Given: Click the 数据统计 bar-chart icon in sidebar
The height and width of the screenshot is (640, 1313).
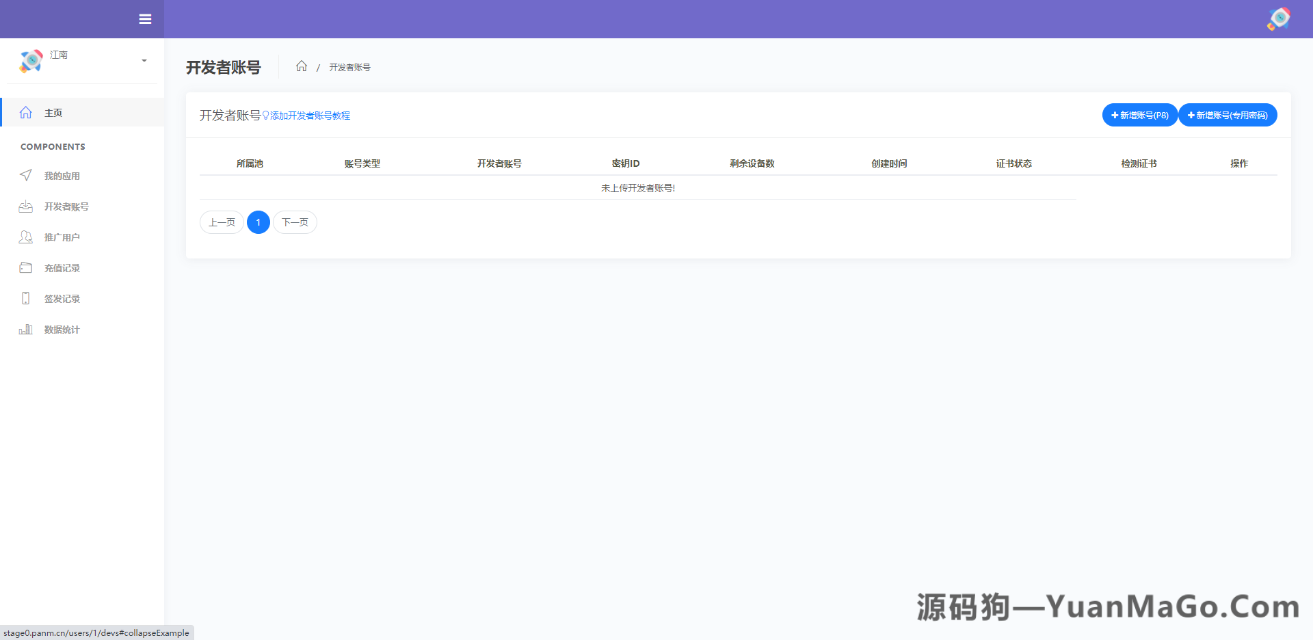Looking at the screenshot, I should point(25,329).
